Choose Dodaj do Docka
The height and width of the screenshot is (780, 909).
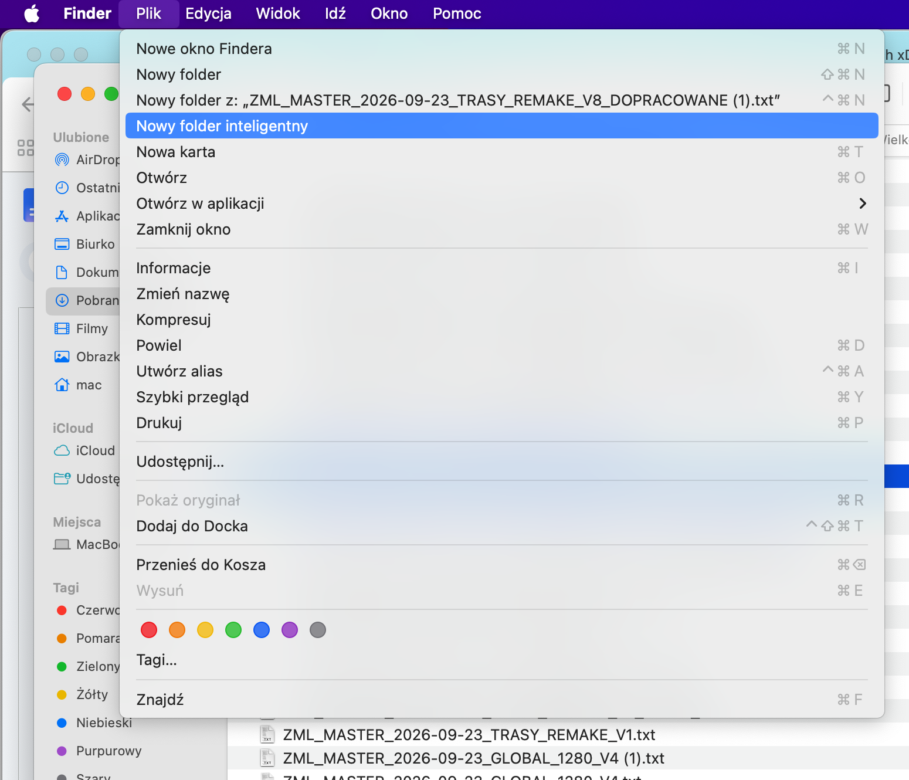(501, 526)
